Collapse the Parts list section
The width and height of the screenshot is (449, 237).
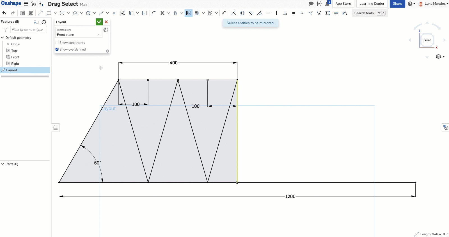click(x=3, y=164)
